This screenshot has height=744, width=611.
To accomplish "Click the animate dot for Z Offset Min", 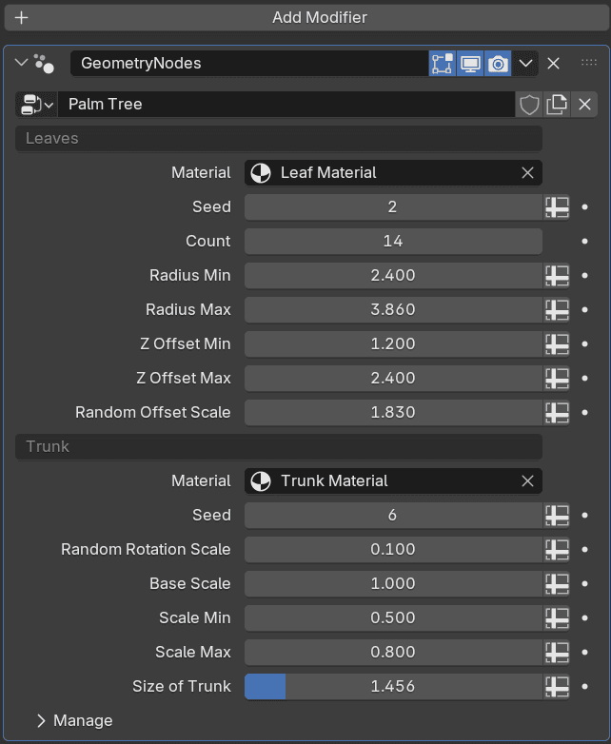I will 584,343.
